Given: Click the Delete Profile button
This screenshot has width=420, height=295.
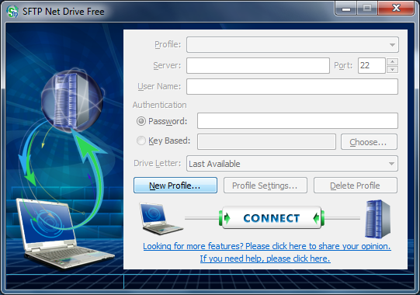Looking at the screenshot, I should tap(356, 185).
